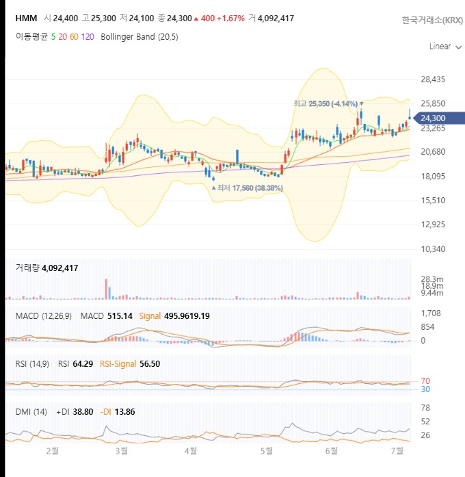Click the RSI 70 overbought level label
465x477 pixels.
[x=425, y=381]
